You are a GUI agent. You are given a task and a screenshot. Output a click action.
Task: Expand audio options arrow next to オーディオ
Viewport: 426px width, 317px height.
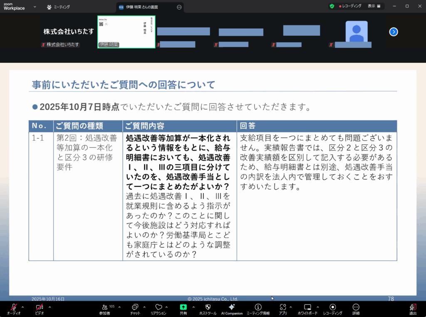(x=22, y=307)
